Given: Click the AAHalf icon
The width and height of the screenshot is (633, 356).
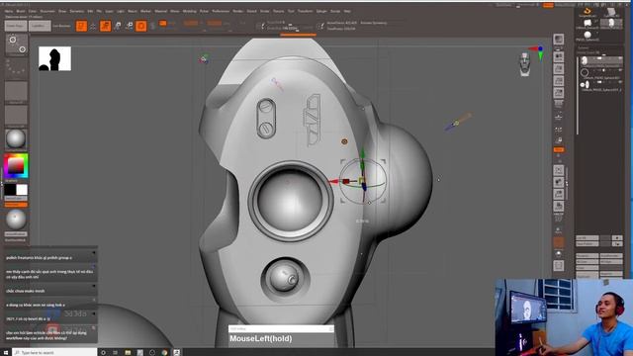Looking at the screenshot, I should click(558, 93).
